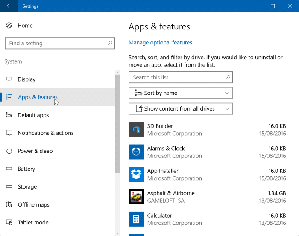Click the sidebar scrollbar thumb

coord(117,124)
